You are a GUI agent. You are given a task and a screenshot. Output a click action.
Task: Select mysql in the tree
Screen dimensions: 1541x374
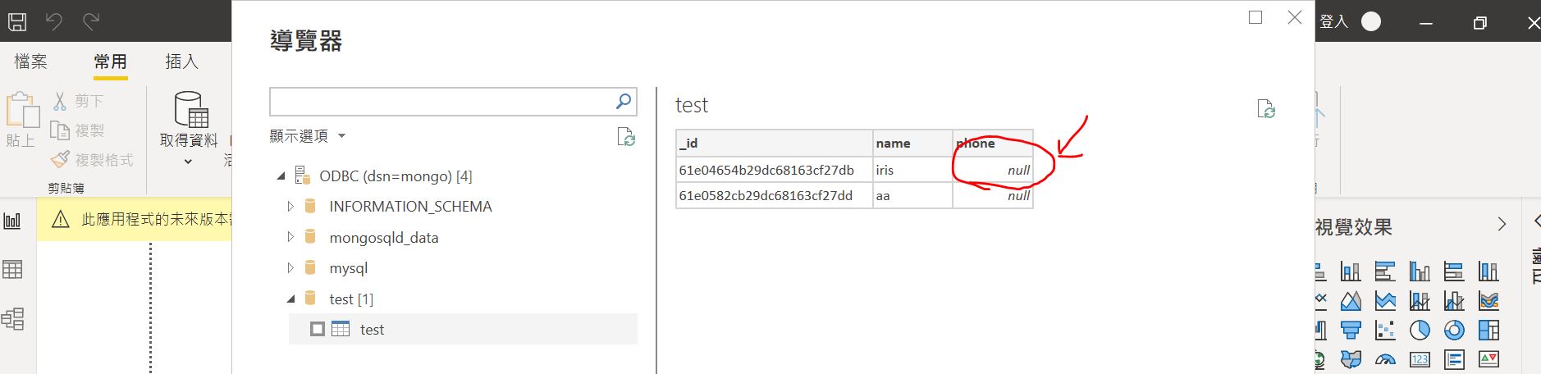pos(348,268)
